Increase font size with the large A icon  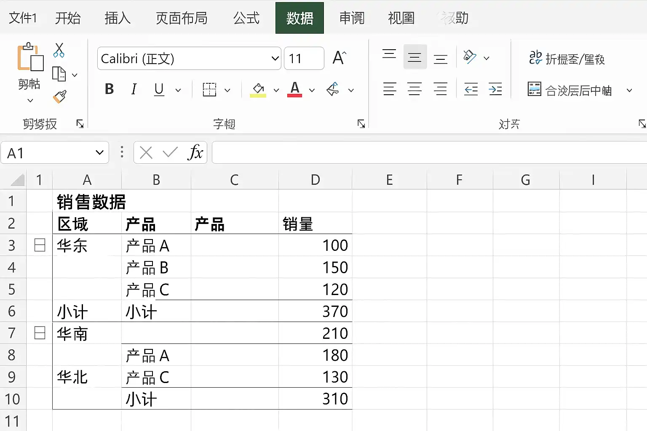340,58
